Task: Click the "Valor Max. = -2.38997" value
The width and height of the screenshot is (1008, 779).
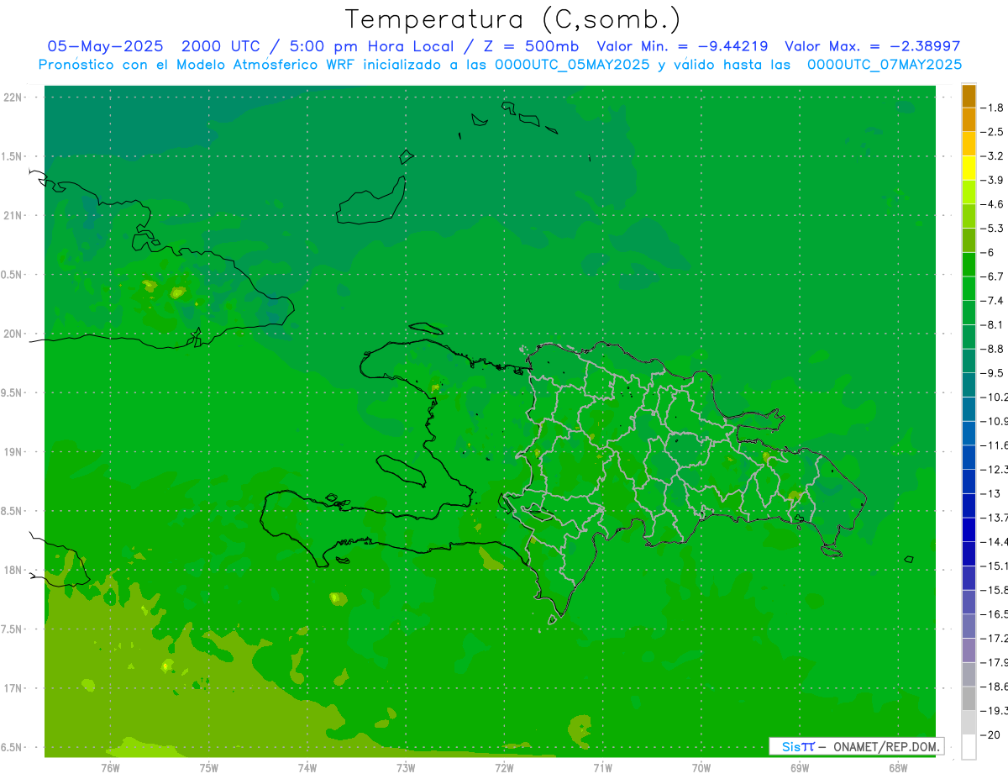Action: 872,46
